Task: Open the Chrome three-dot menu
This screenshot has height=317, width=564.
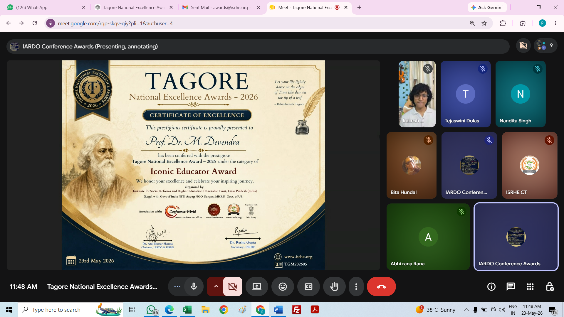Action: (x=555, y=23)
